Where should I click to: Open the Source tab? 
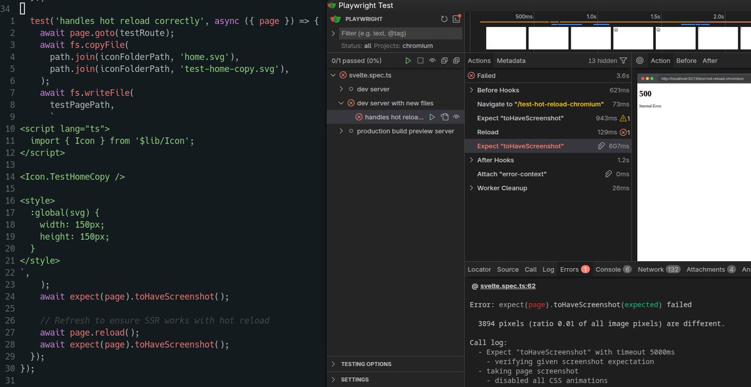(x=508, y=269)
